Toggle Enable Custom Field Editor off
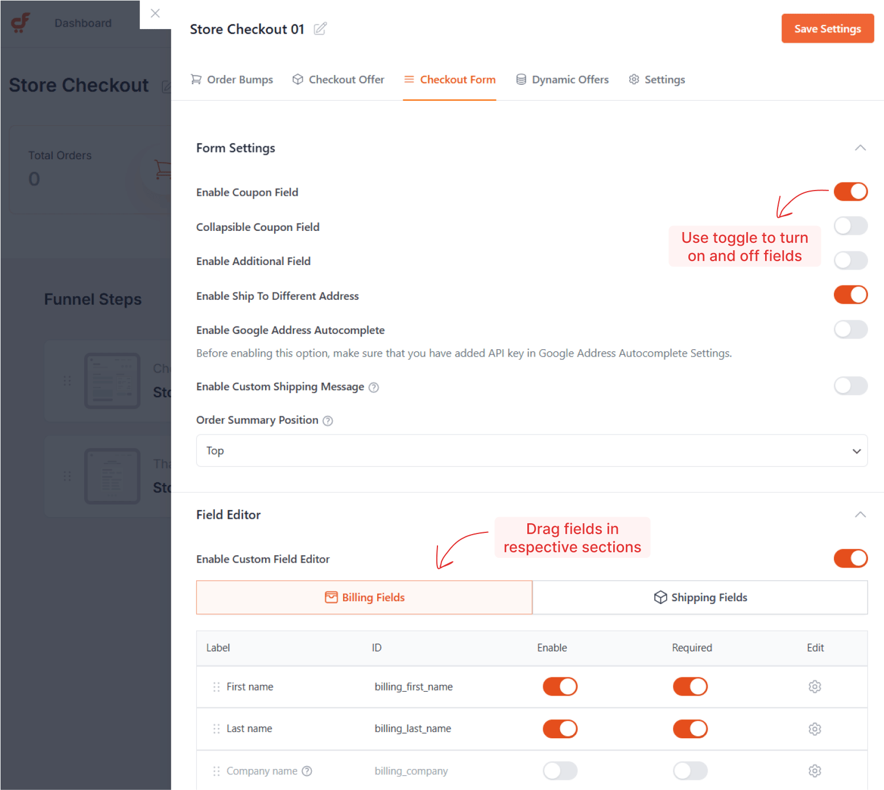Viewport: 884px width, 790px height. tap(850, 559)
